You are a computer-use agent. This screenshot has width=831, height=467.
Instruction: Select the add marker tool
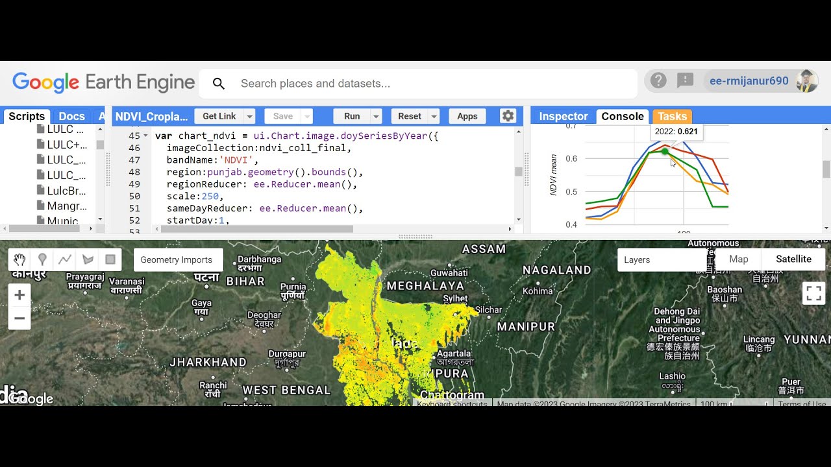[42, 259]
